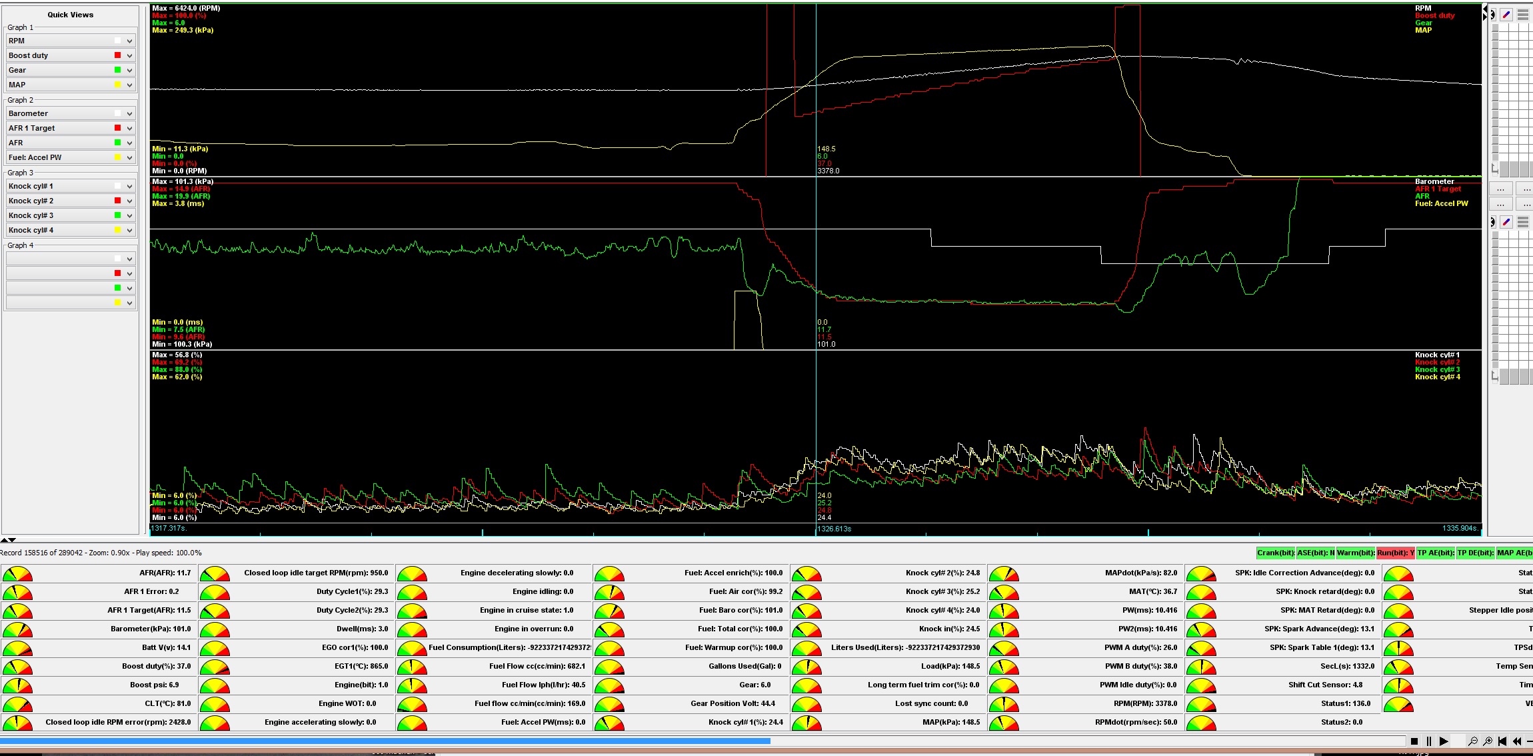
Task: Open the Boost duty field dropdown
Action: (x=129, y=56)
